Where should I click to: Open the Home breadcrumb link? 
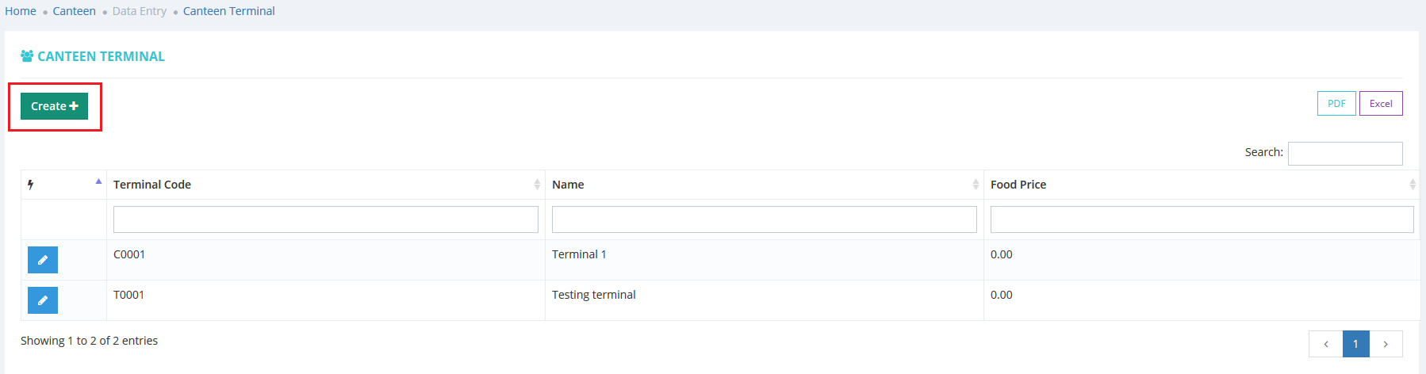pos(21,11)
